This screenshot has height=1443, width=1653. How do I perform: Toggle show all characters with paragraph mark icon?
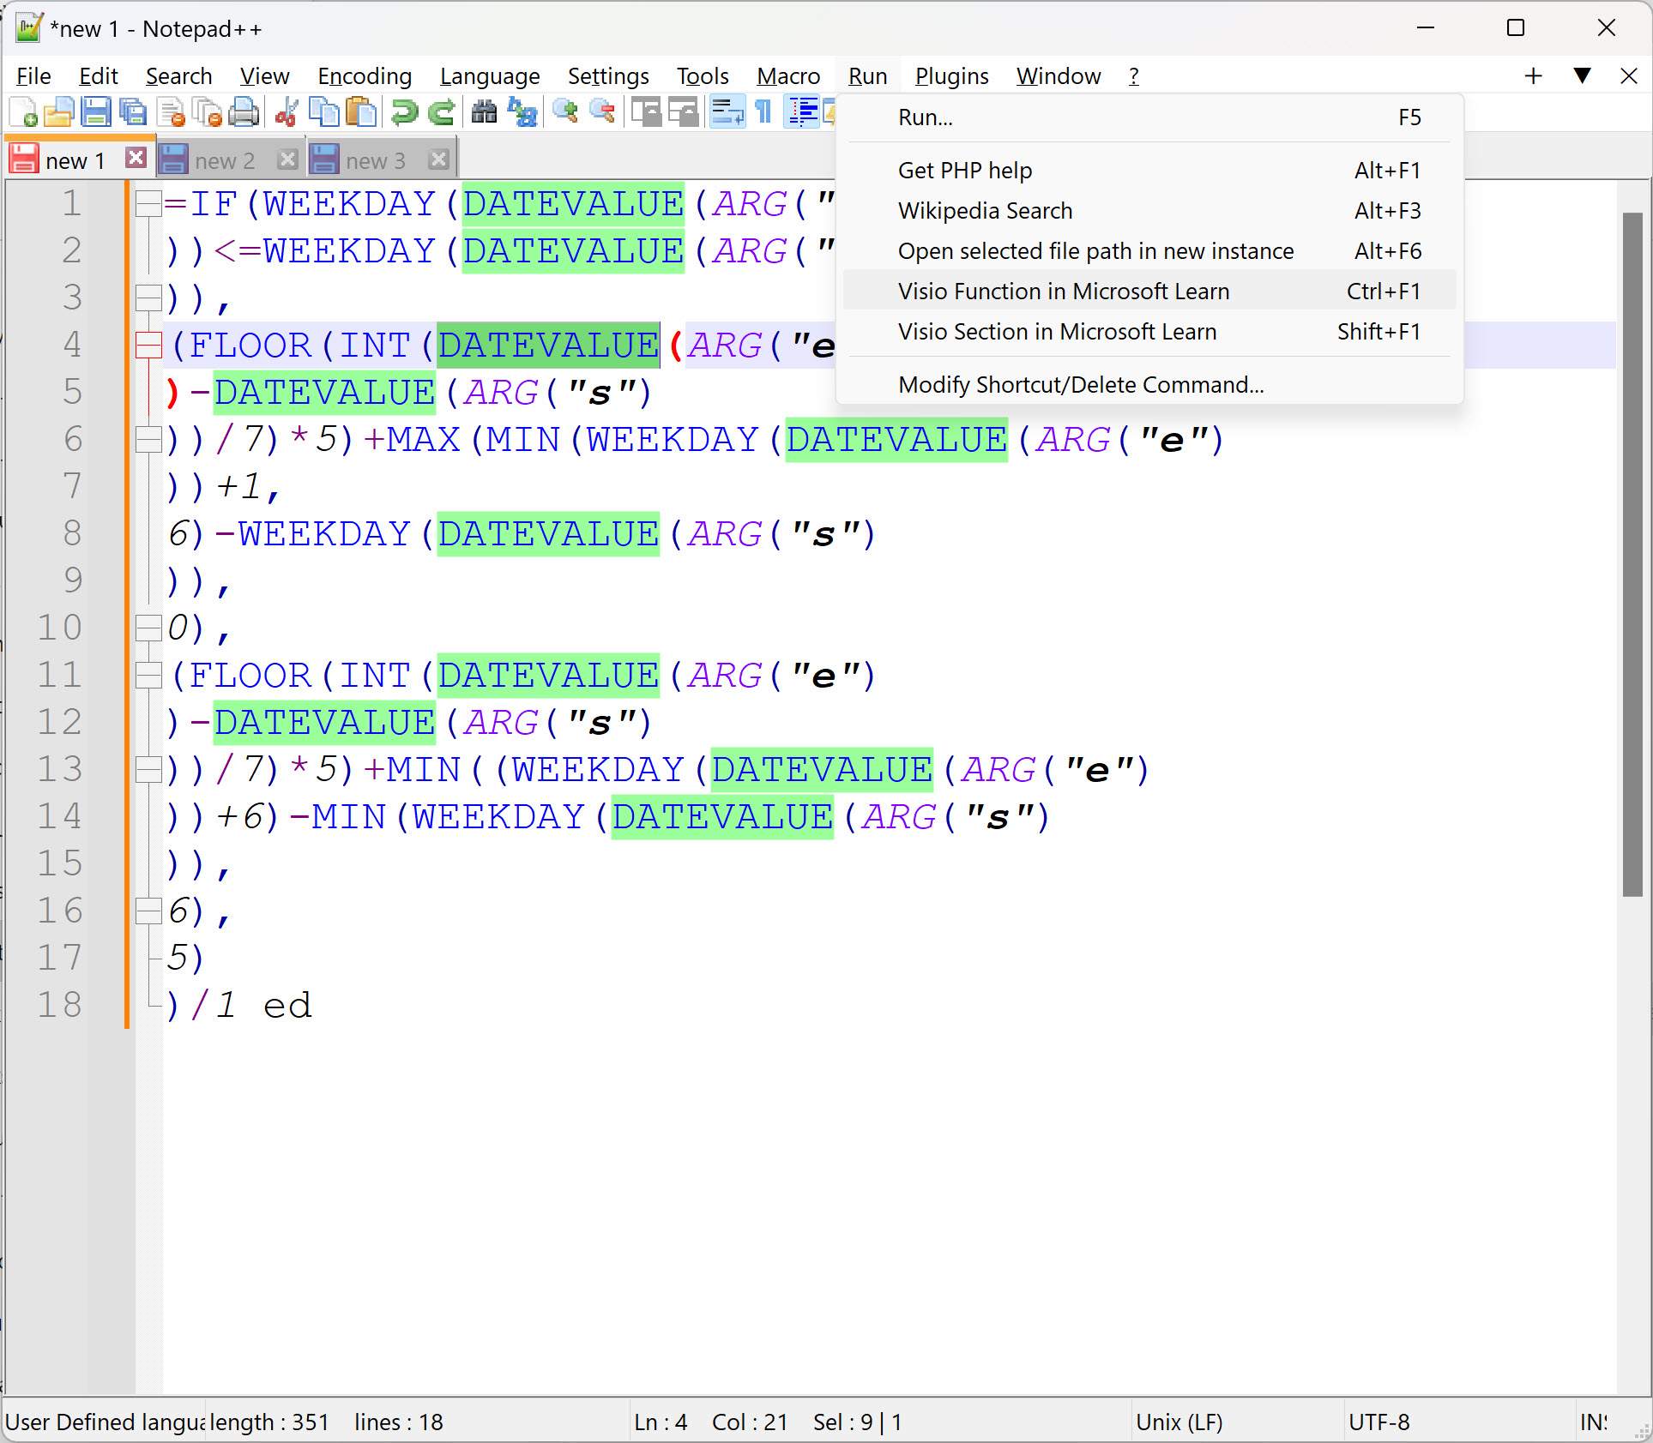click(763, 111)
